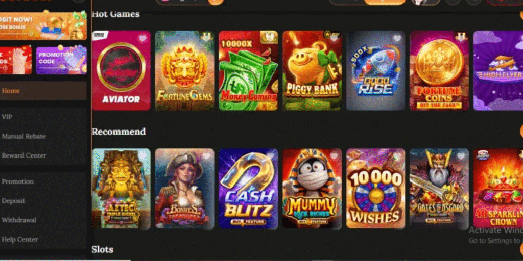Toggle the heart on Gogo Rise tile
This screenshot has height=261, width=523.
pos(397,38)
